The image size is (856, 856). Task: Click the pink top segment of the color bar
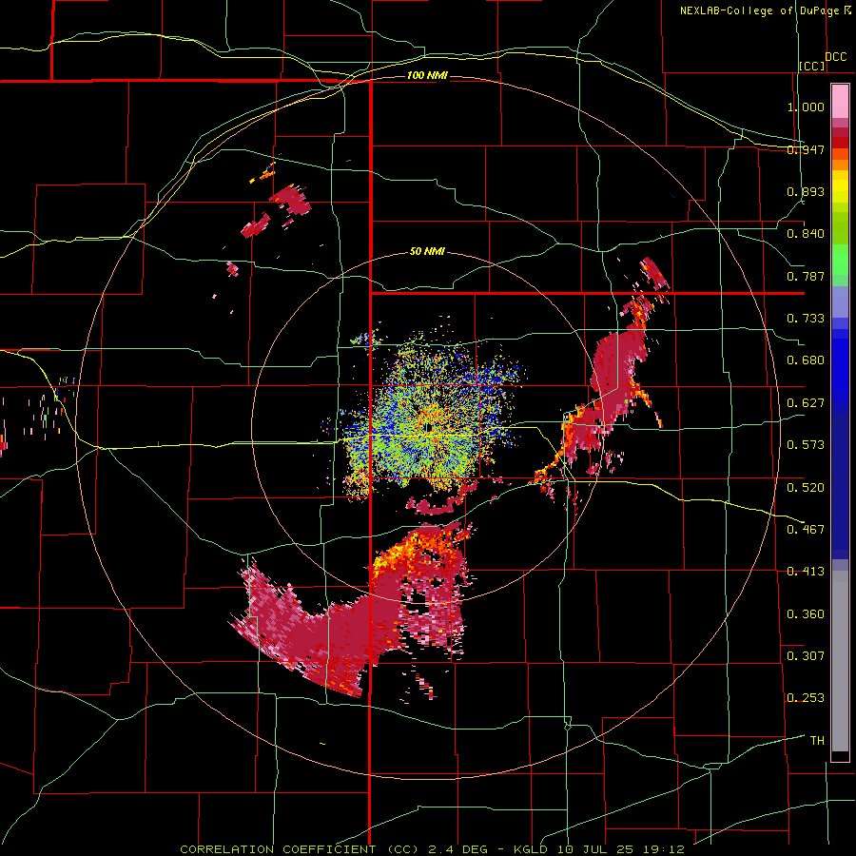pyautogui.click(x=840, y=102)
